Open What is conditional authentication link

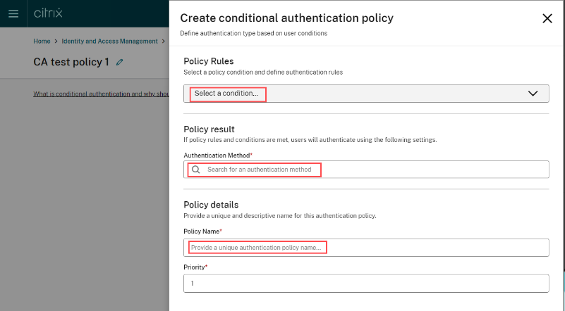101,94
